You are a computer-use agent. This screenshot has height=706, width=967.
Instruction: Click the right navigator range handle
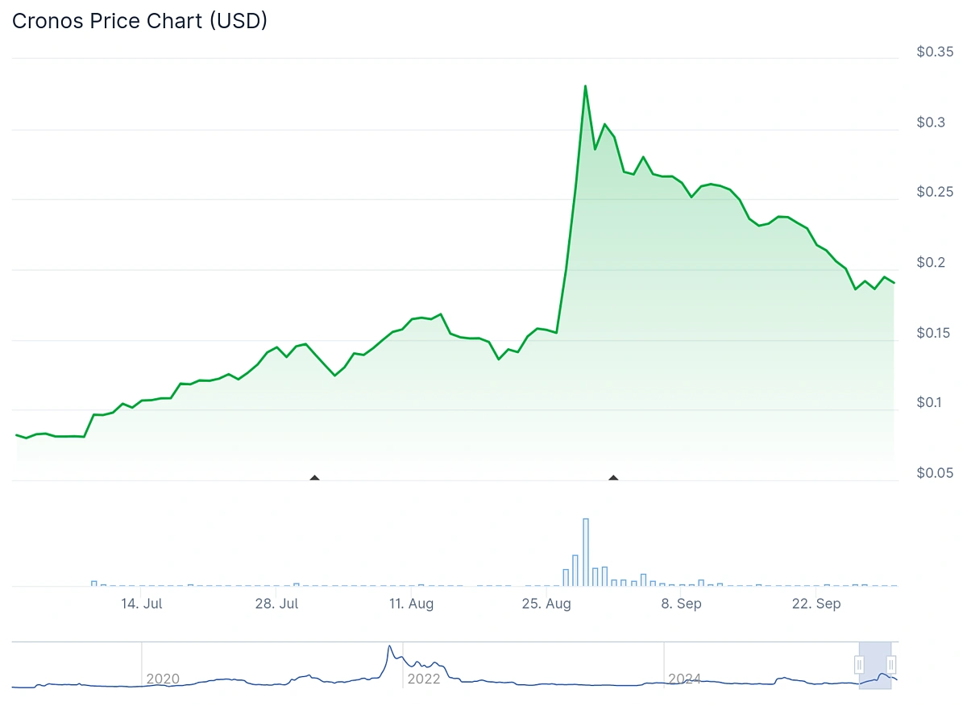891,665
